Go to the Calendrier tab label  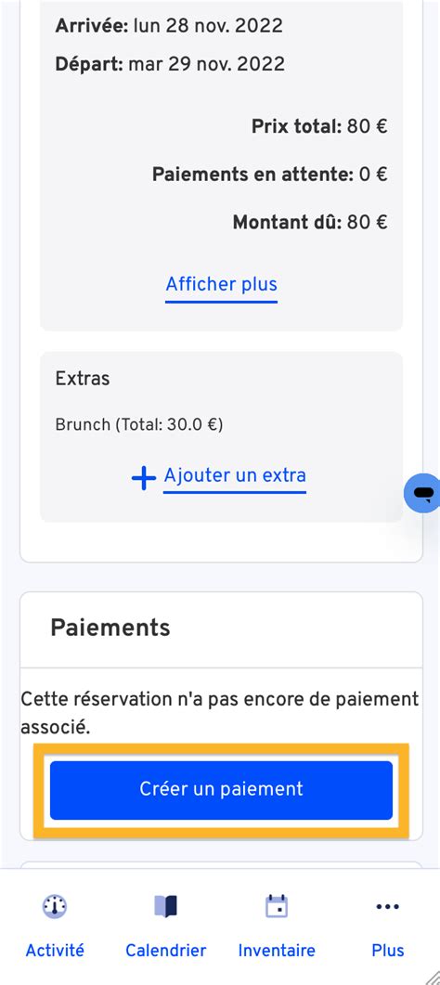pos(166,950)
